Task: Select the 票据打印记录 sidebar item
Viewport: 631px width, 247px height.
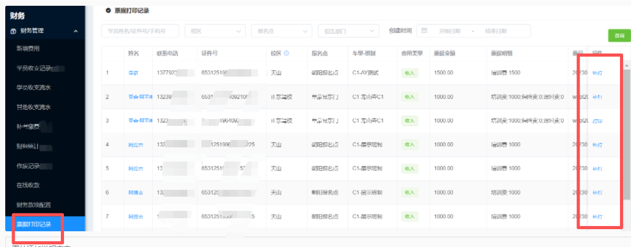Action: click(x=34, y=224)
